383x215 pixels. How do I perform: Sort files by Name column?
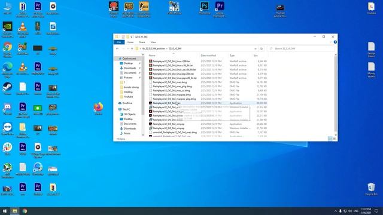point(152,56)
